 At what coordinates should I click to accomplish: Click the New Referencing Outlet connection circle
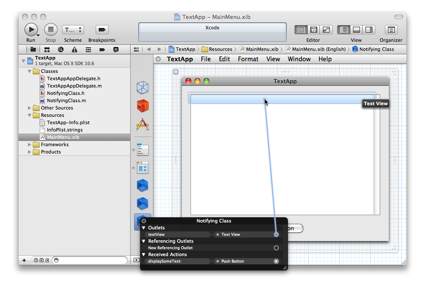[x=276, y=248]
